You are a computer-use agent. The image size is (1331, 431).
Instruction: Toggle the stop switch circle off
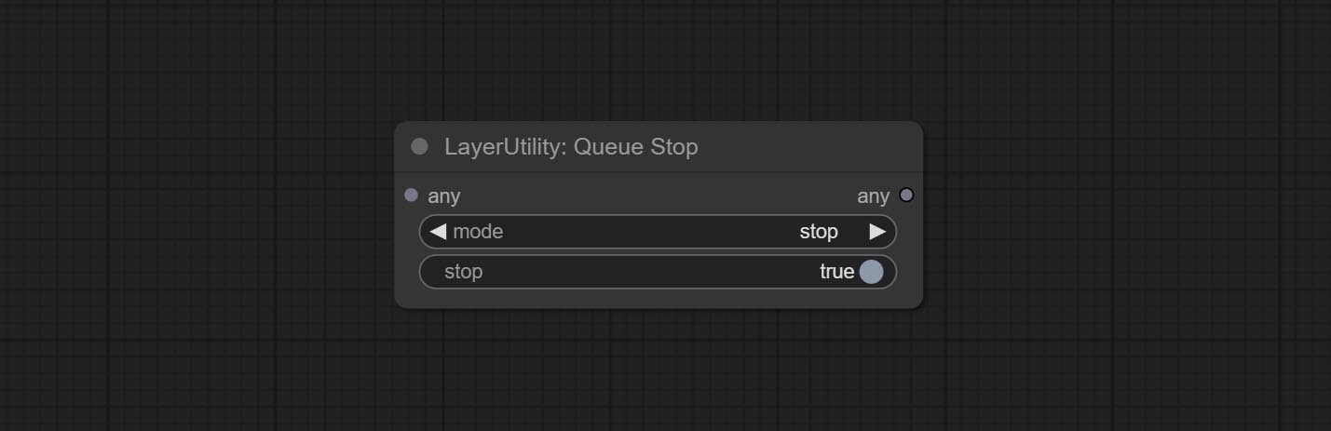pos(871,272)
